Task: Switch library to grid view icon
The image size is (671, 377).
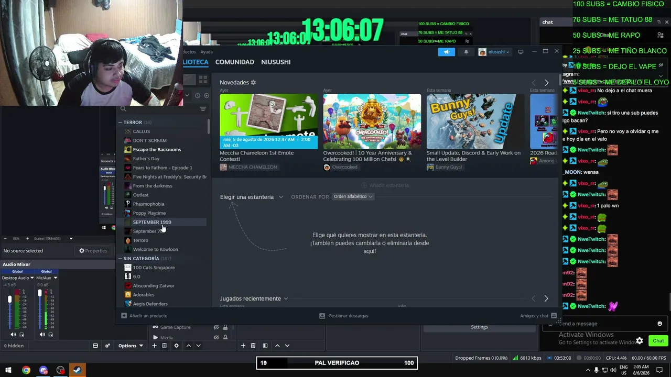Action: coord(203,80)
